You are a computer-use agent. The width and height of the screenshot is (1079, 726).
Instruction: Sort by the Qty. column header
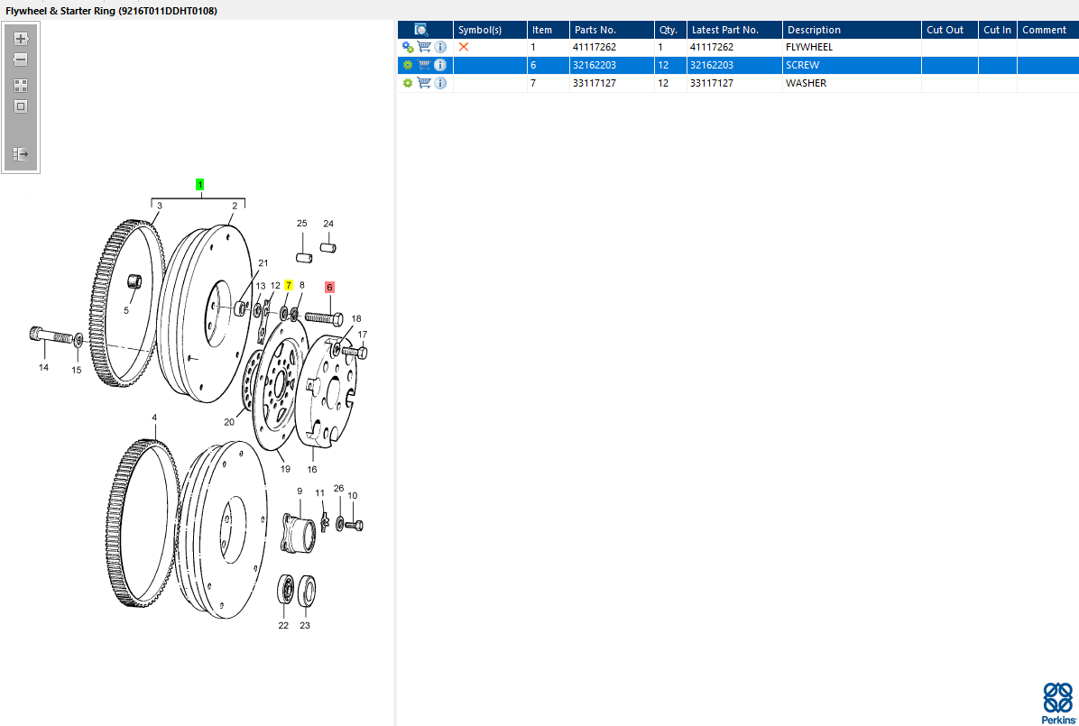coord(670,30)
